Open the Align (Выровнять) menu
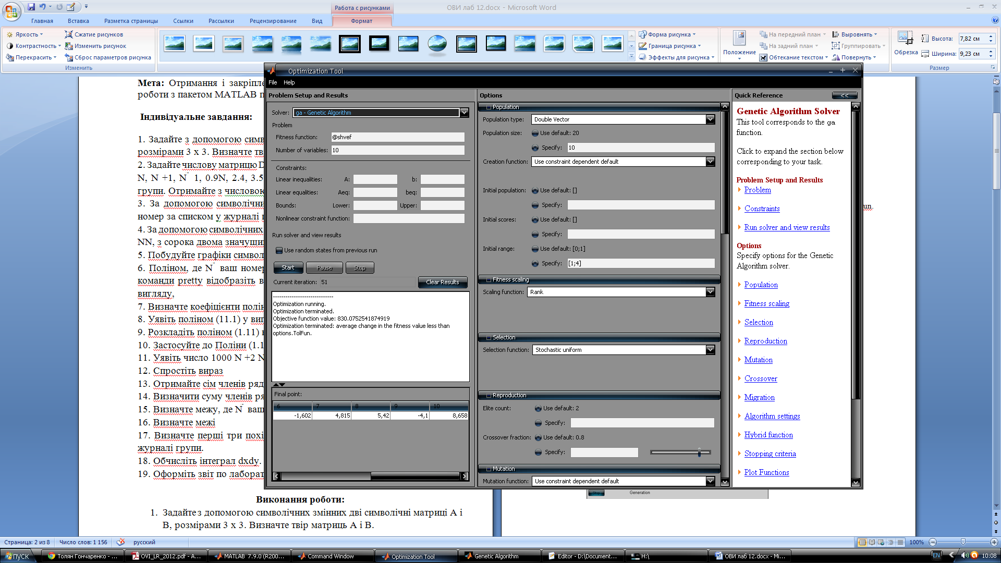Image resolution: width=1001 pixels, height=563 pixels. pyautogui.click(x=854, y=34)
